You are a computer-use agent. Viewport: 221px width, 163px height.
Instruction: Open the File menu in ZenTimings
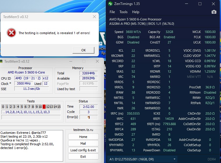pos(112,12)
